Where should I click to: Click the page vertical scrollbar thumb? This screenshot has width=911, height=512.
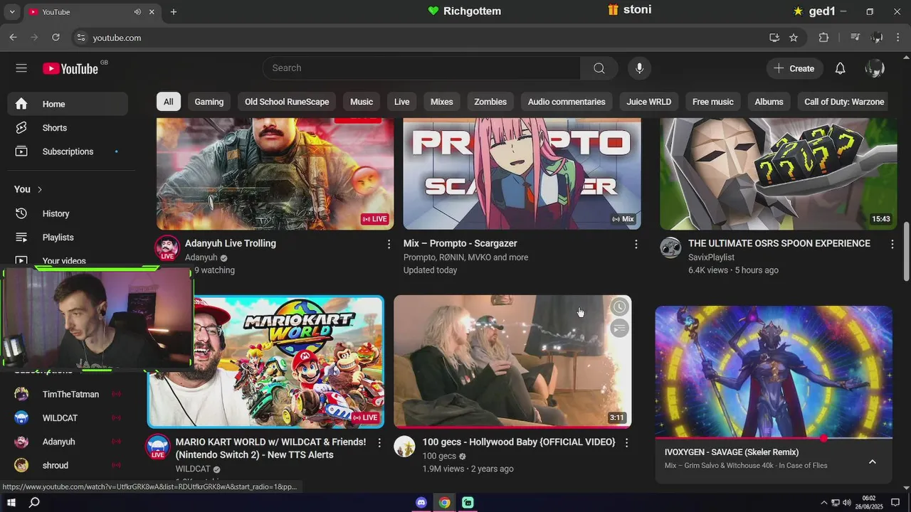click(x=906, y=252)
